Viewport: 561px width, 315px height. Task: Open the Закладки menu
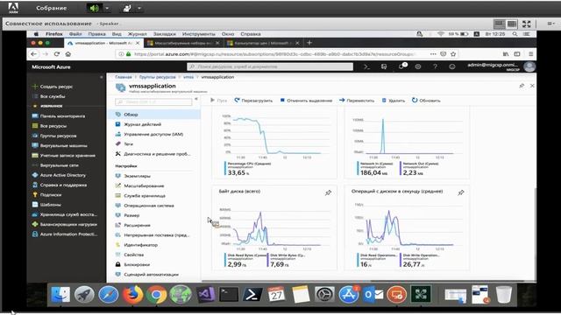165,34
